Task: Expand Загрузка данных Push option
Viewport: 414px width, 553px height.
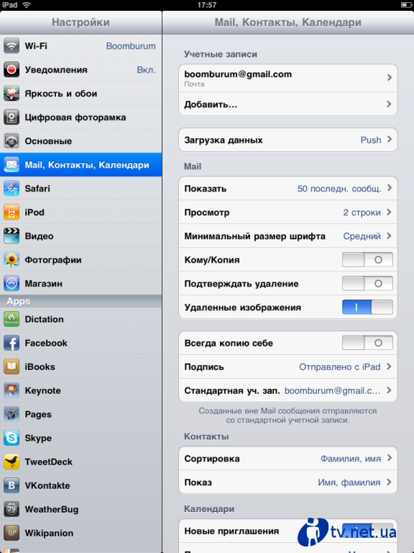Action: [x=288, y=140]
